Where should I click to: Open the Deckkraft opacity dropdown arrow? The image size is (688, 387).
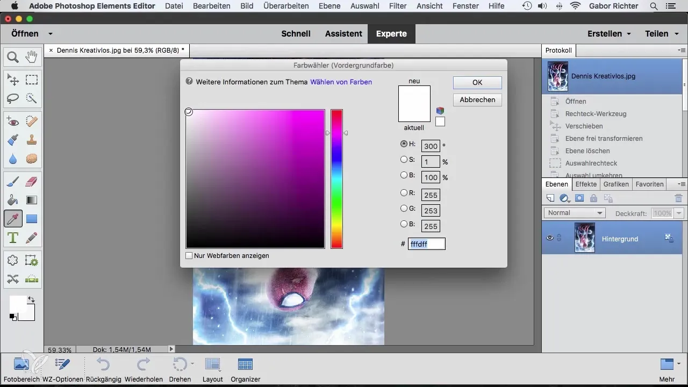[x=678, y=213]
